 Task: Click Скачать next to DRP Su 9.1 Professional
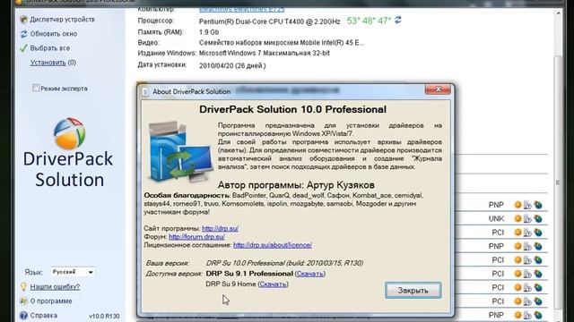(x=310, y=274)
